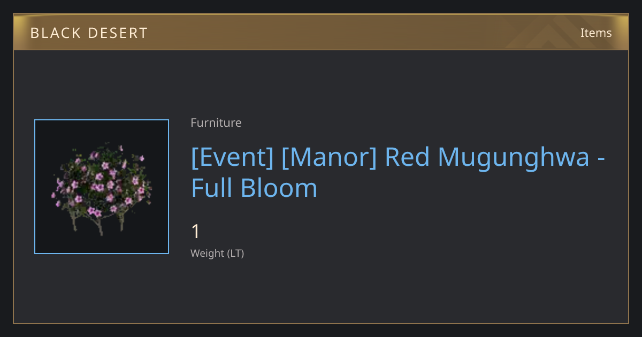The image size is (642, 337).
Task: Open the BLACK DESERT header title
Action: (89, 33)
